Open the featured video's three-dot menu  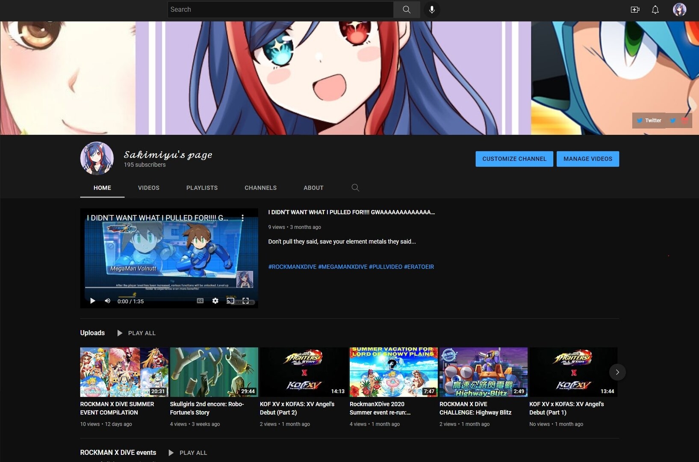242,218
